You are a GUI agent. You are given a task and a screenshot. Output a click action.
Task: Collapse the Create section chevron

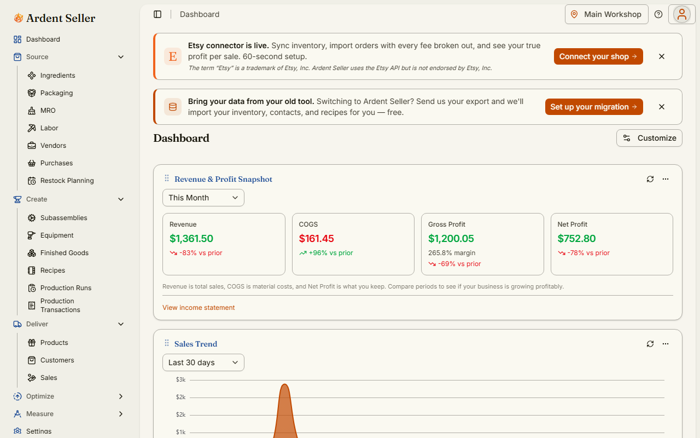[x=121, y=199]
